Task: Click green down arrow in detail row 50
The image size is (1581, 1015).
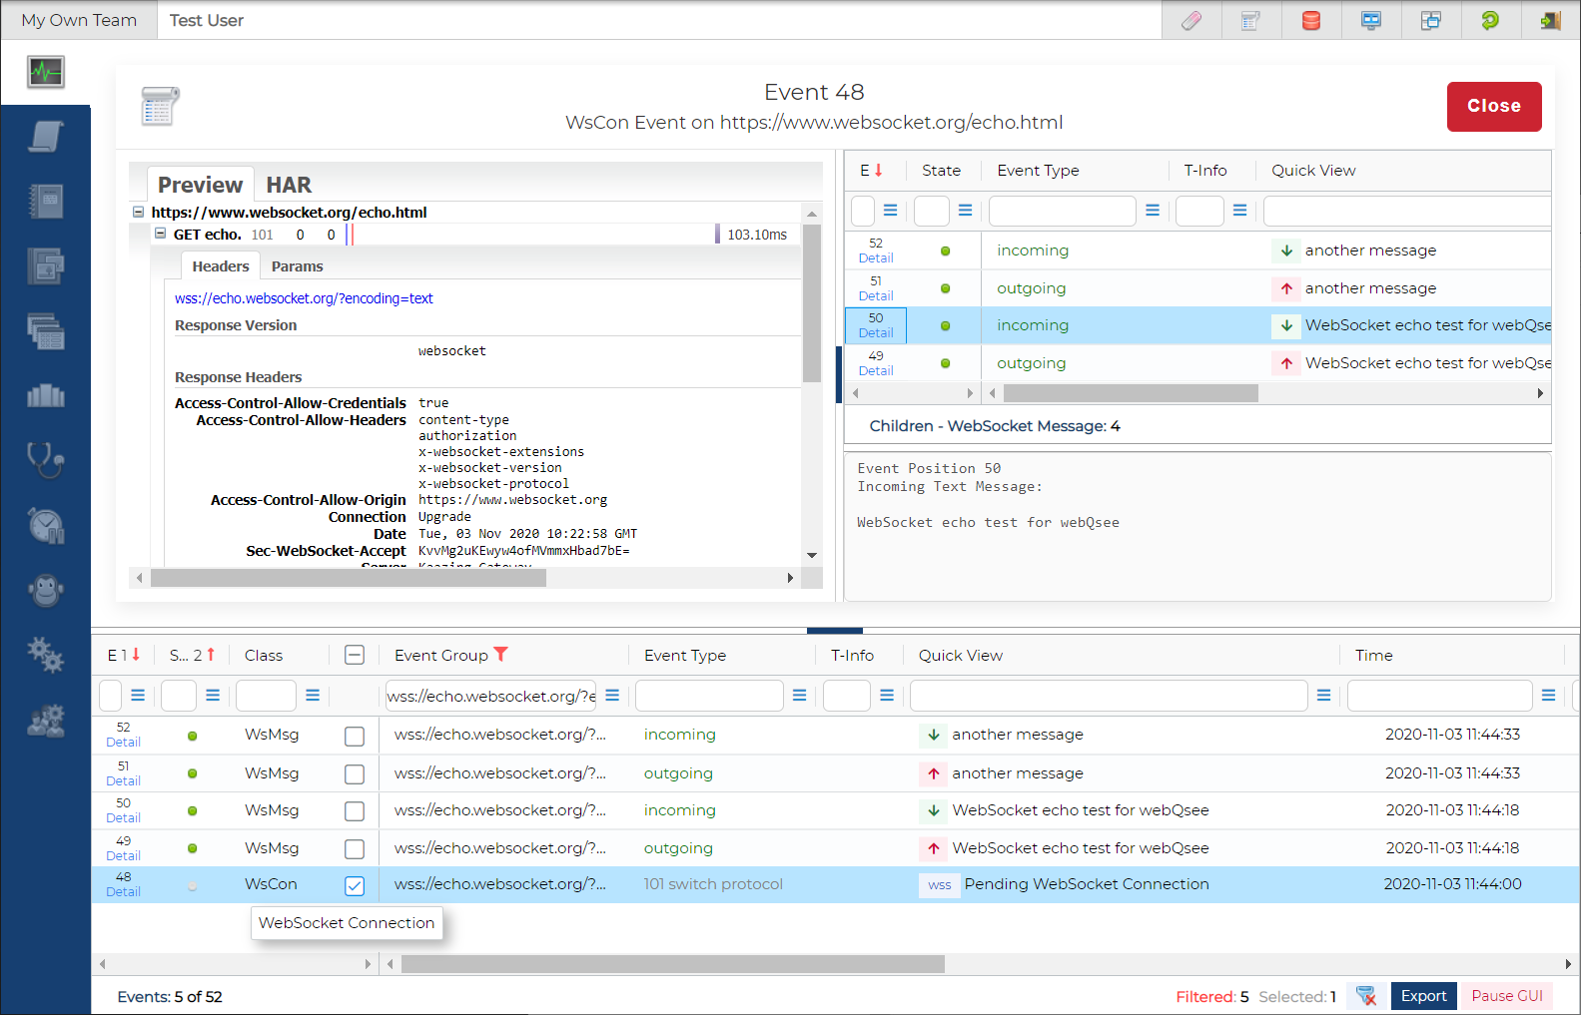Action: click(x=1286, y=325)
